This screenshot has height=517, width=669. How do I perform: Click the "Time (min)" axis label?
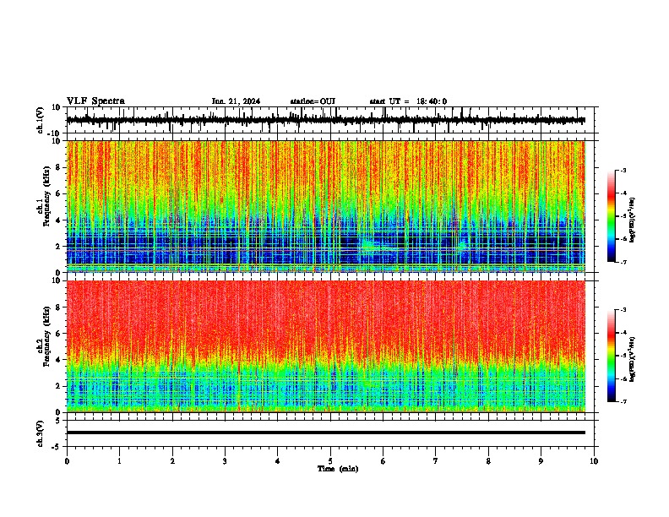338,469
